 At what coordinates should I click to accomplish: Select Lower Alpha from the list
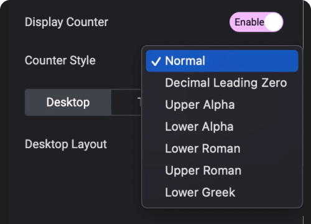[x=222, y=126]
